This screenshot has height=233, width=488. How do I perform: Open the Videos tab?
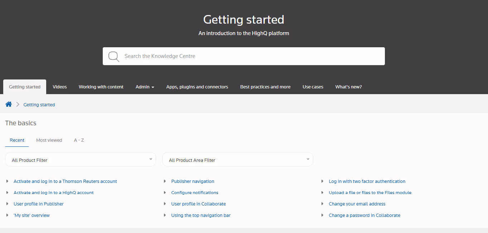(x=60, y=87)
